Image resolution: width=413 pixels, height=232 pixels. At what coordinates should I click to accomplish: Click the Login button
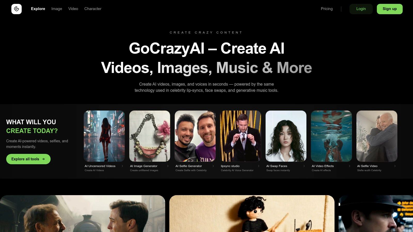coord(361,9)
